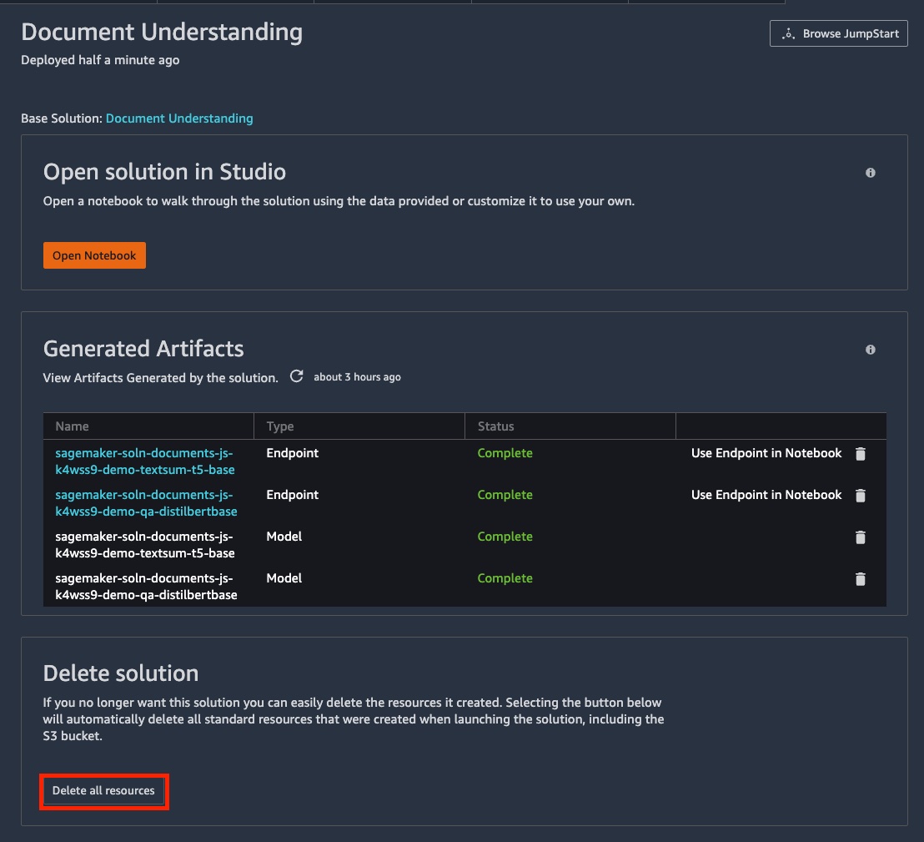This screenshot has width=924, height=842.
Task: Delete the textsum-t5-base endpoint
Action: tap(861, 453)
